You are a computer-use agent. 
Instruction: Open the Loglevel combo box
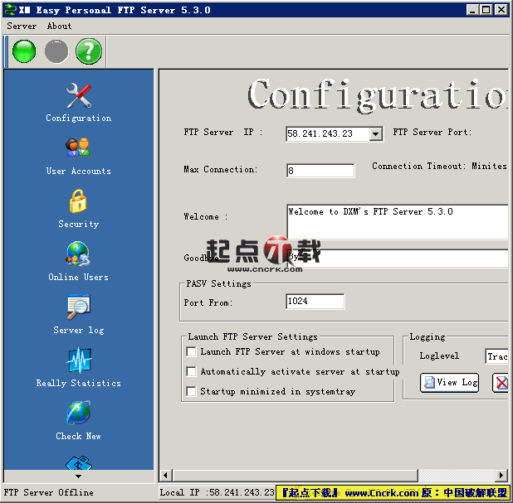click(496, 356)
